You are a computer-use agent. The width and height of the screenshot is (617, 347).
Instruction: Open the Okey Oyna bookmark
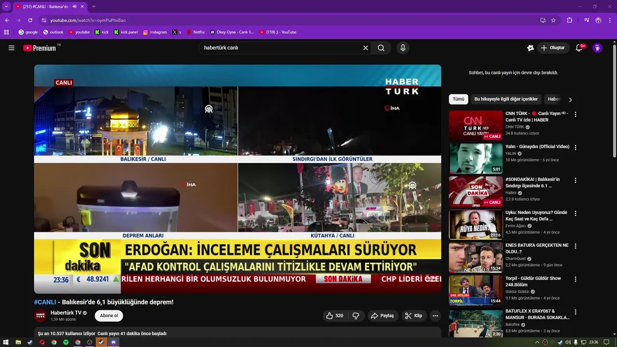pos(232,32)
